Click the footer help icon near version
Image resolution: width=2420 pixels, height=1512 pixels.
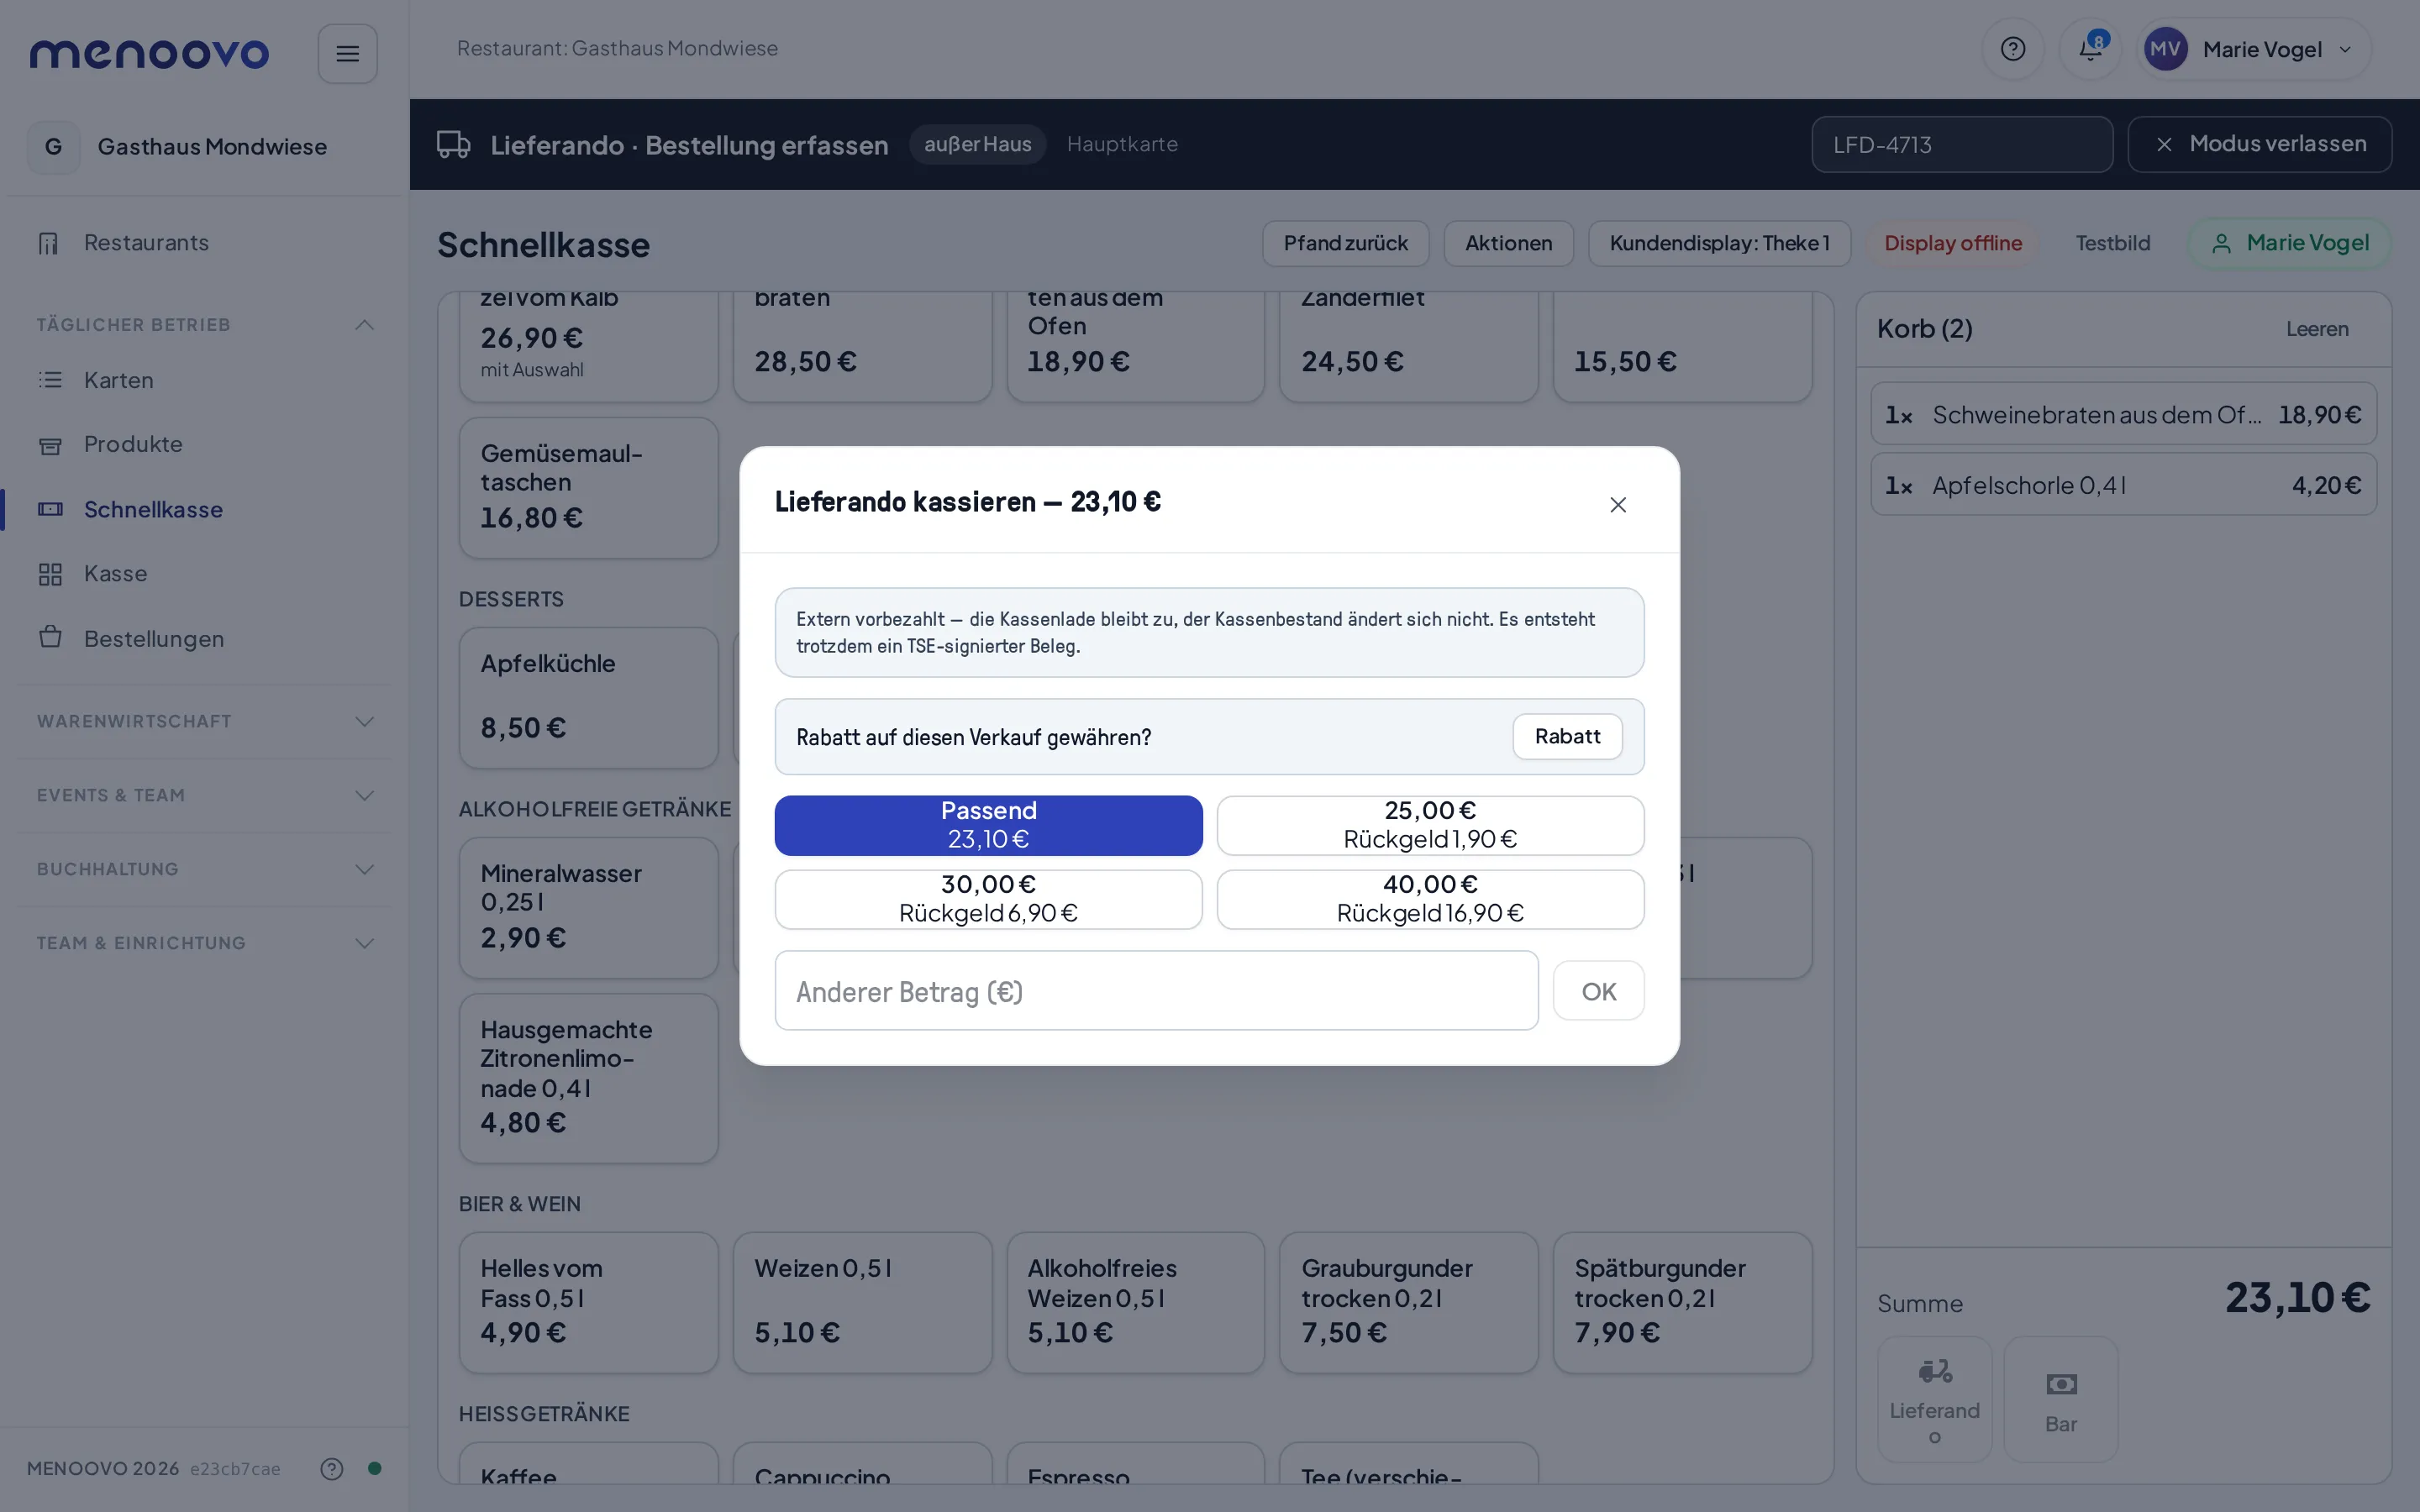[x=331, y=1468]
